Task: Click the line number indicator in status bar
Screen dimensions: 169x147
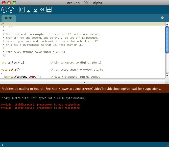Action: pyautogui.click(x=2, y=144)
